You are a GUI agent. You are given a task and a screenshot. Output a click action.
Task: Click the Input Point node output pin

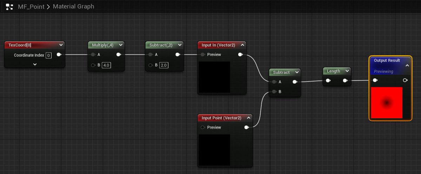tap(247, 128)
